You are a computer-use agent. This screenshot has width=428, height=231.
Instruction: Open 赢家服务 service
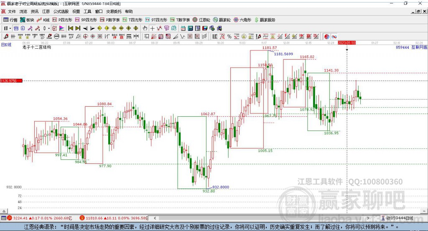click(265, 20)
